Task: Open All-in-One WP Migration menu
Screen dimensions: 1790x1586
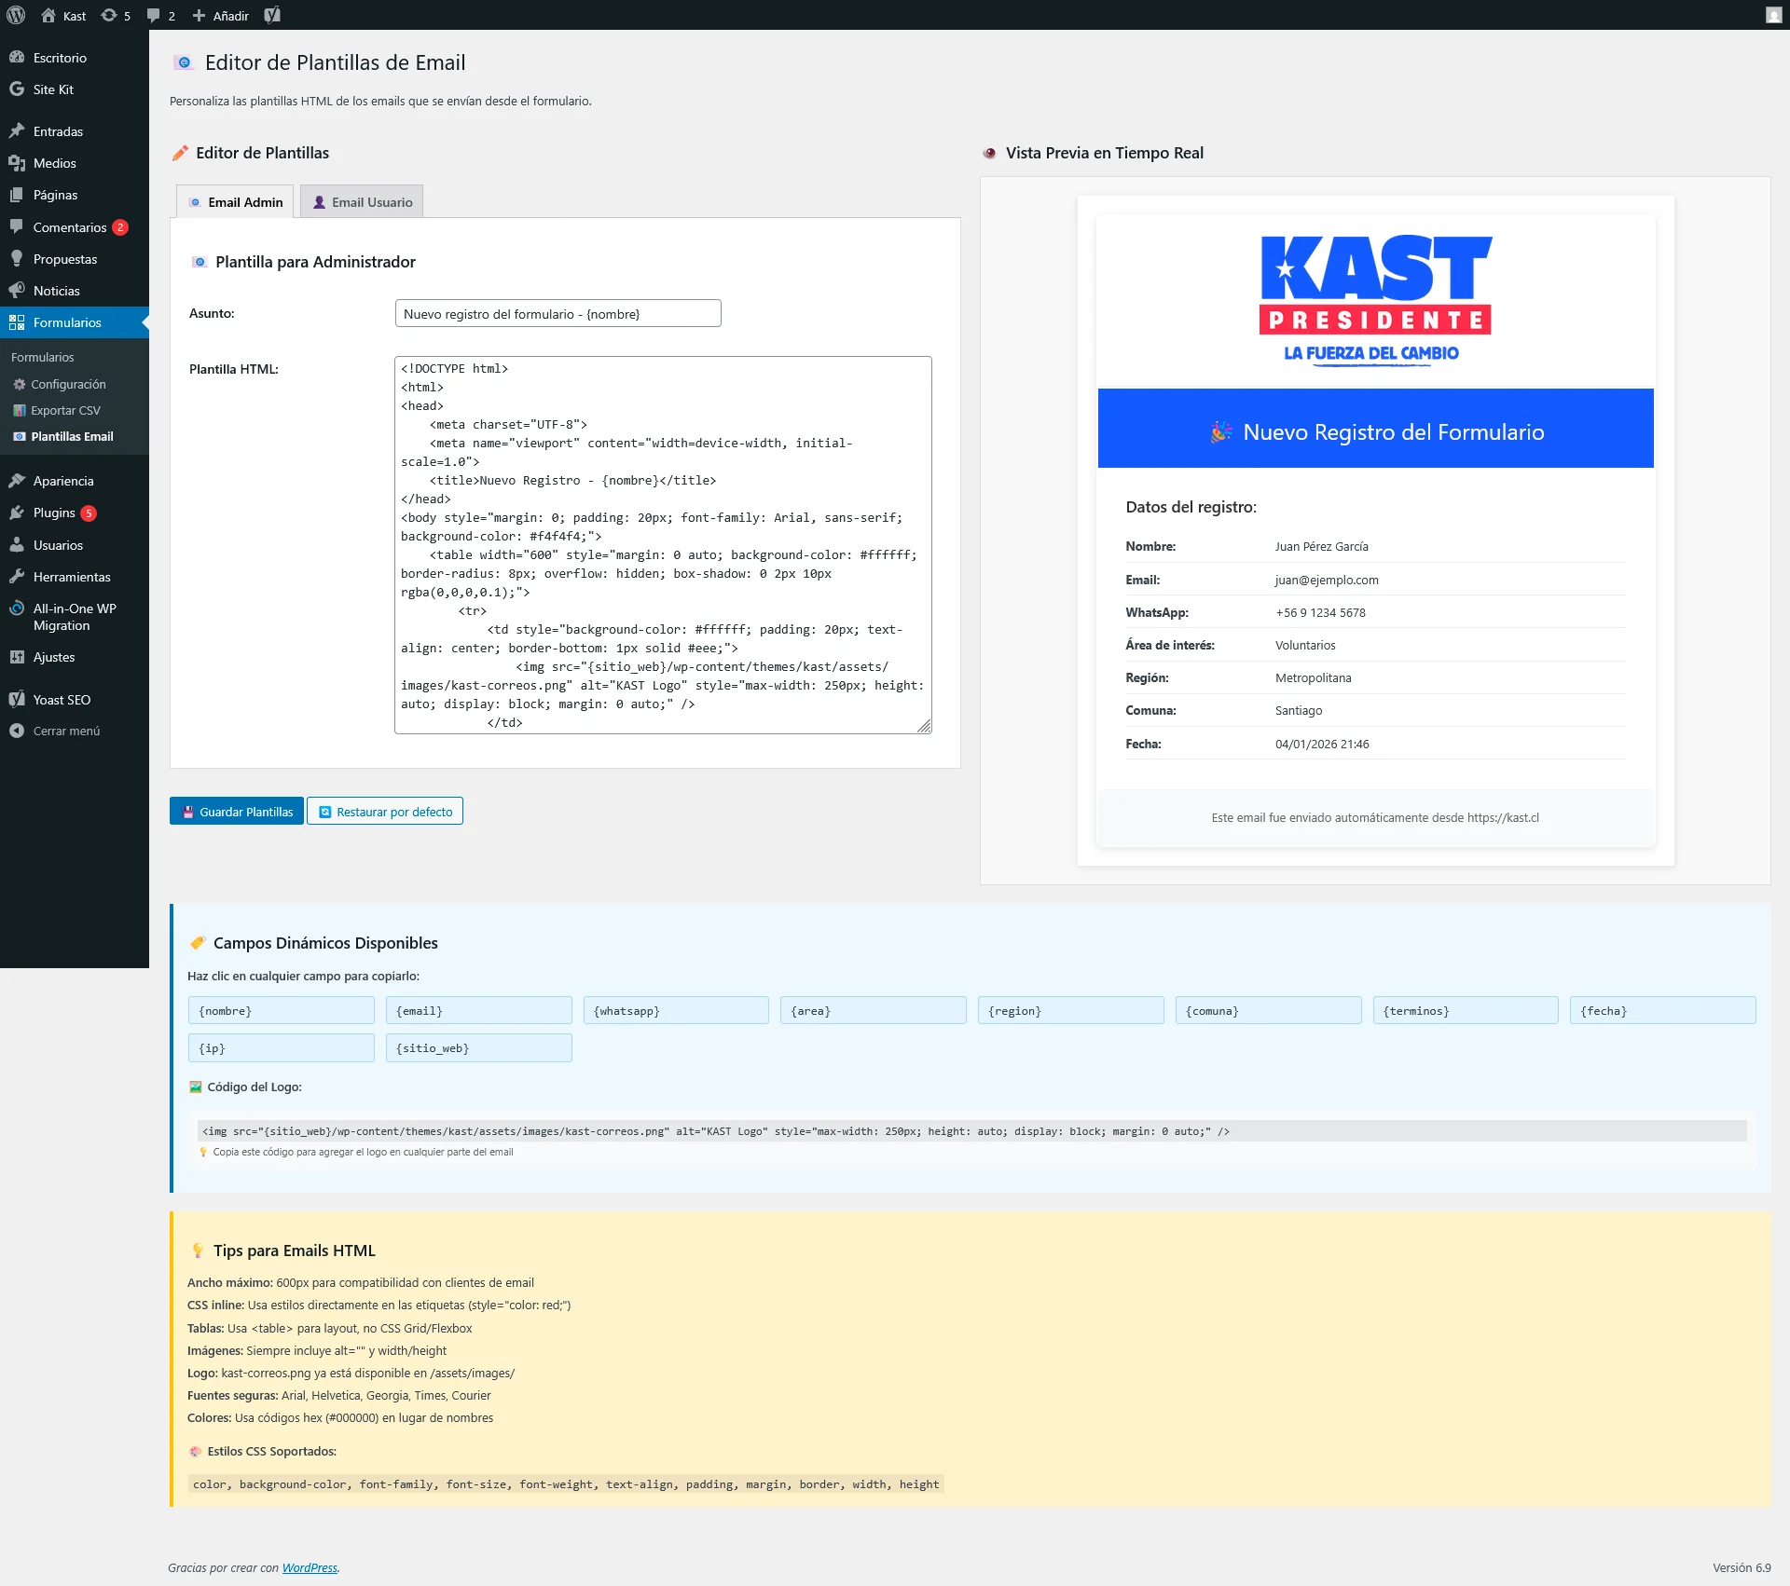Action: click(x=75, y=617)
